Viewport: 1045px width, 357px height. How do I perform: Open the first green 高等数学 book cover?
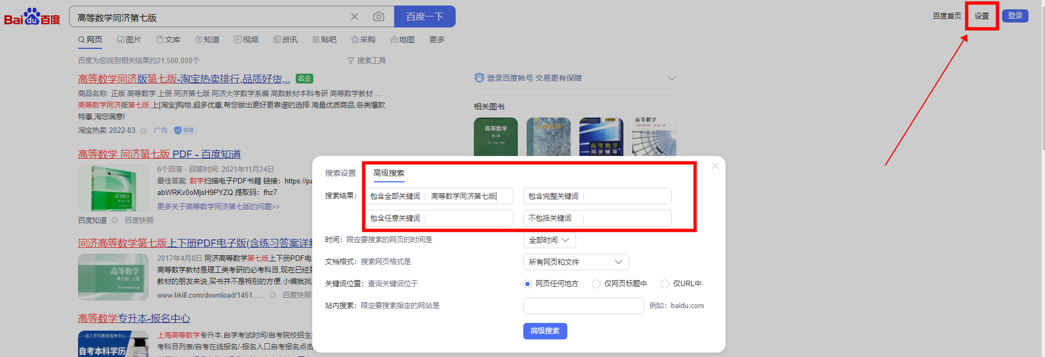[x=496, y=137]
